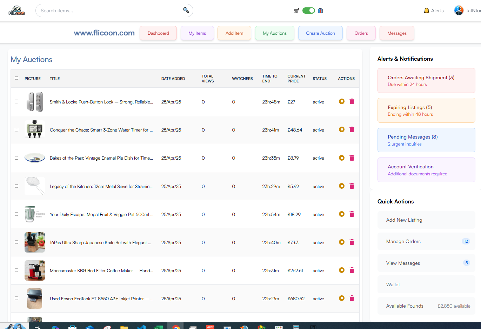Tick the Moccamaster Coffee Maker checkbox
481x329 pixels.
tap(16, 270)
